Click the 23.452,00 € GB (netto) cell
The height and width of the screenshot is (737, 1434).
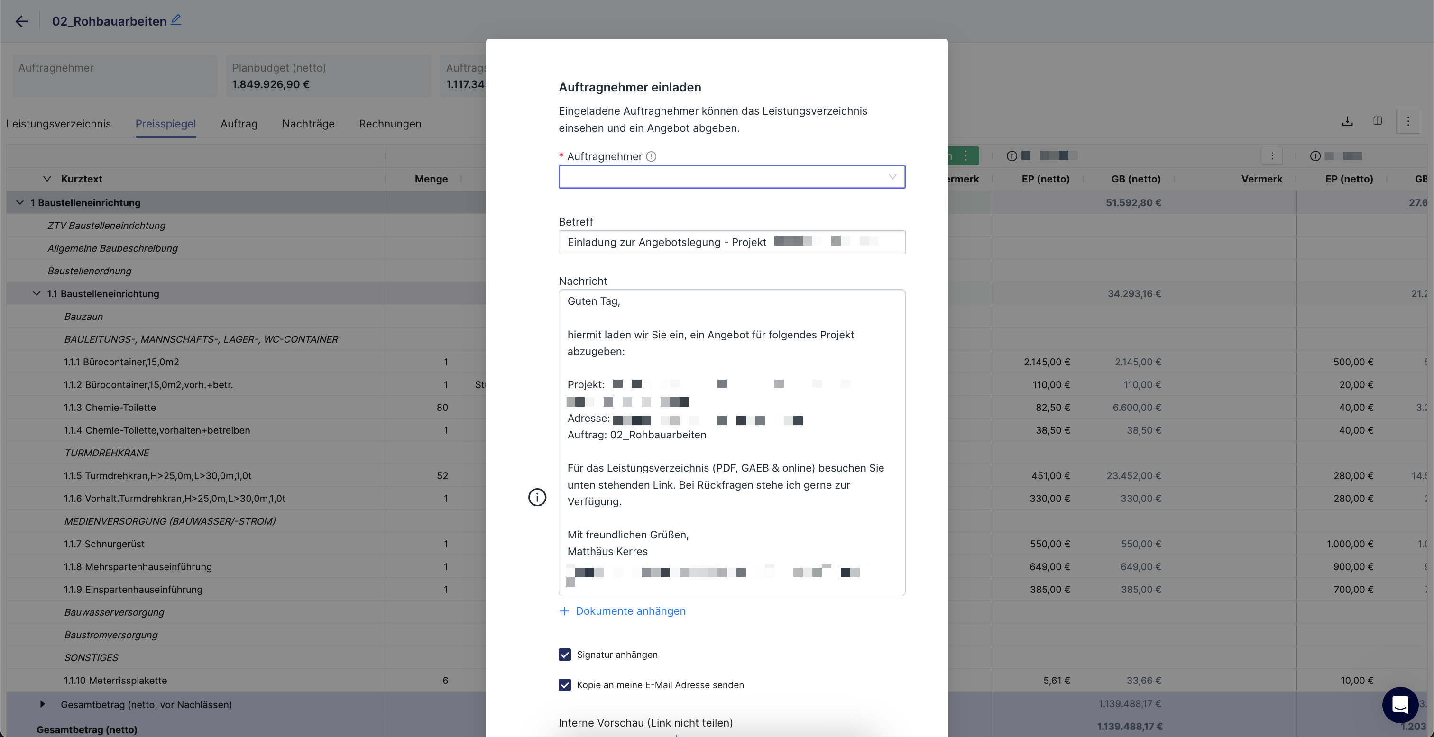coord(1133,475)
